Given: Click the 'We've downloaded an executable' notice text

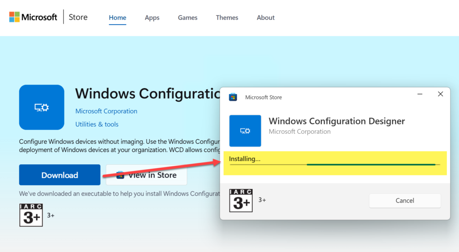Looking at the screenshot, I should click(119, 193).
